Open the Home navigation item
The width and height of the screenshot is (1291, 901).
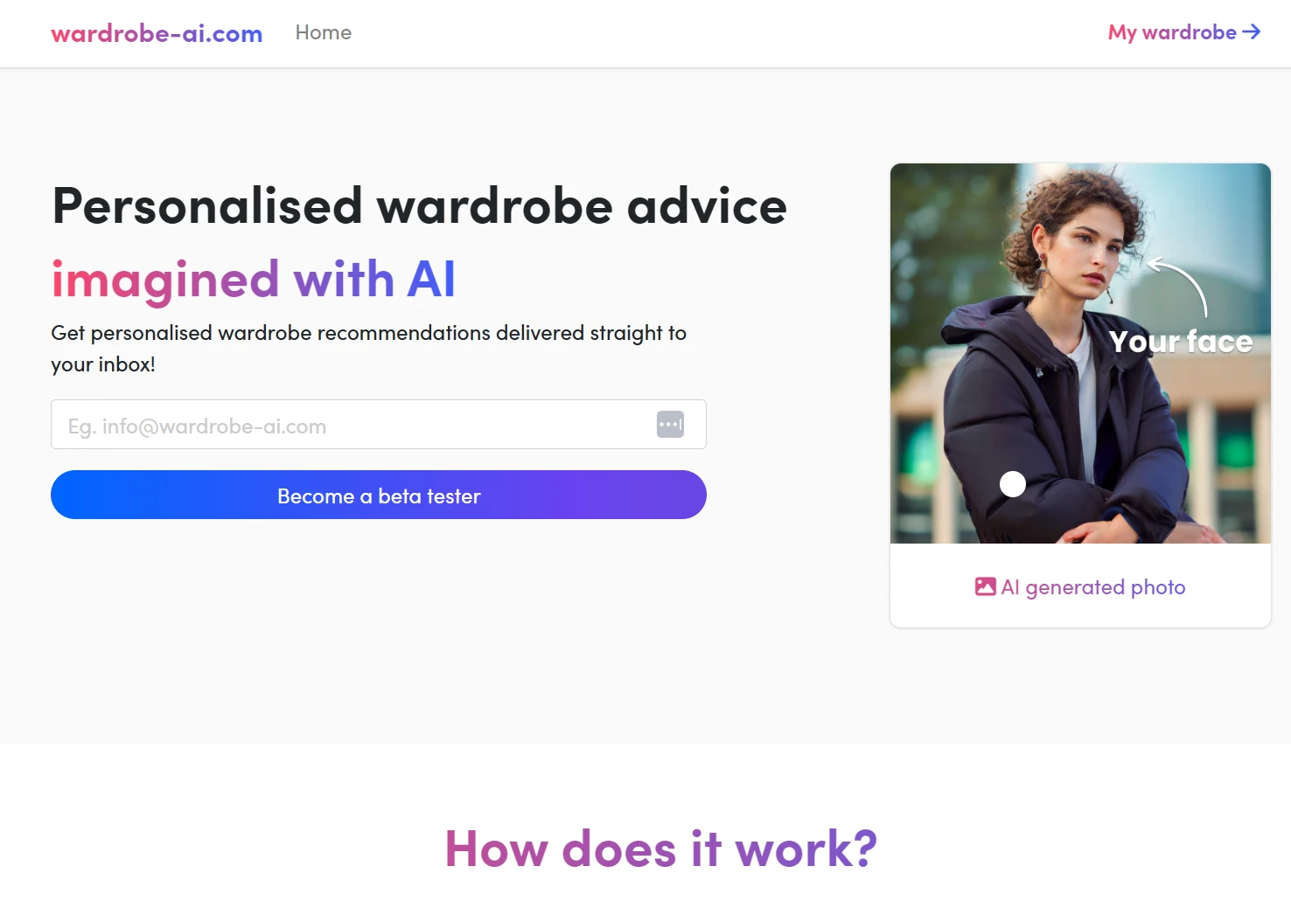click(x=323, y=32)
